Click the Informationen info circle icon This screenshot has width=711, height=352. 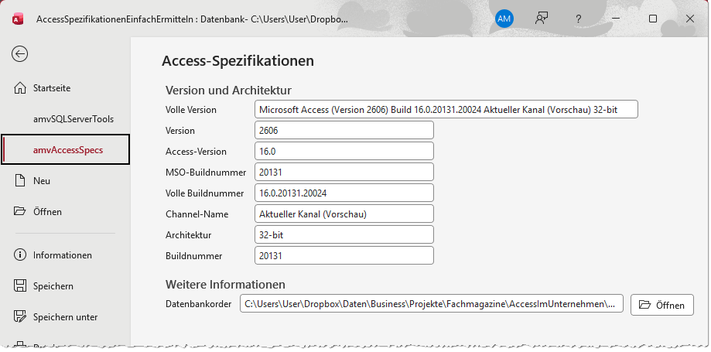click(x=20, y=255)
